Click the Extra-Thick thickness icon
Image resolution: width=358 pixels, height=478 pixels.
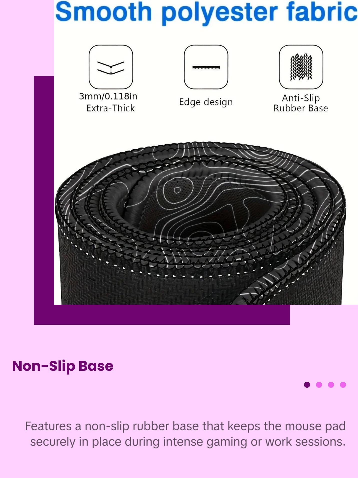point(111,67)
